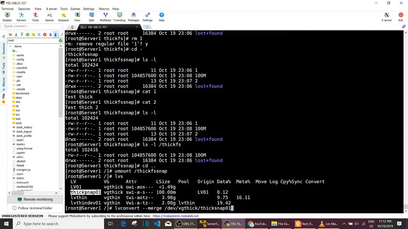Open OBS from the taskbar
This screenshot has width=408, height=229.
(x=186, y=224)
